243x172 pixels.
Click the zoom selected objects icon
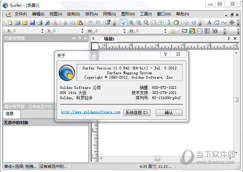[154, 23]
